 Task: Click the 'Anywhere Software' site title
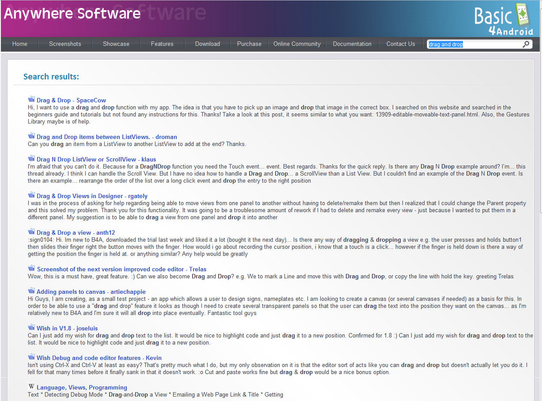click(x=72, y=13)
